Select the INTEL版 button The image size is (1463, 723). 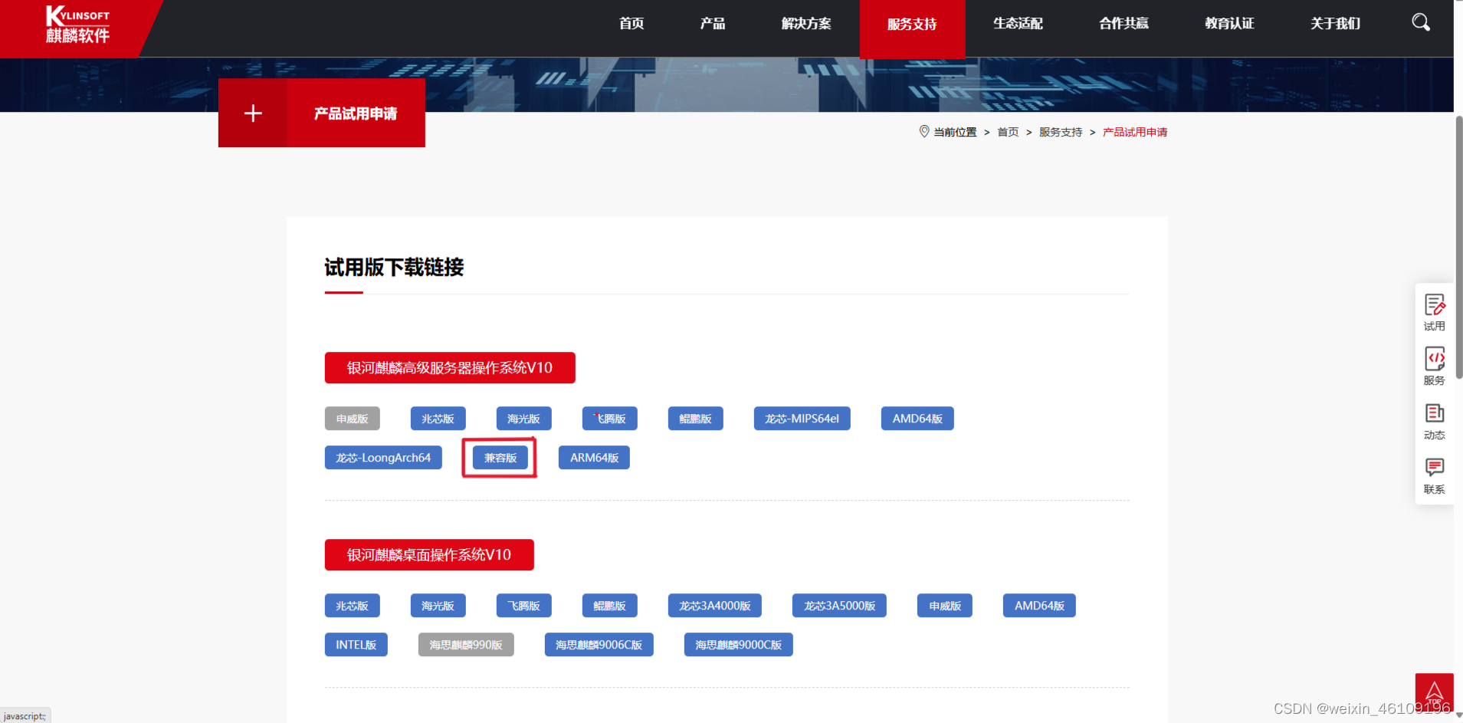coord(356,645)
